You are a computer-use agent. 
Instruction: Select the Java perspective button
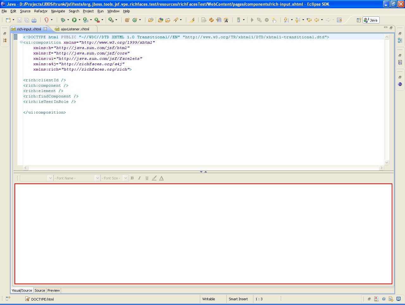(371, 20)
